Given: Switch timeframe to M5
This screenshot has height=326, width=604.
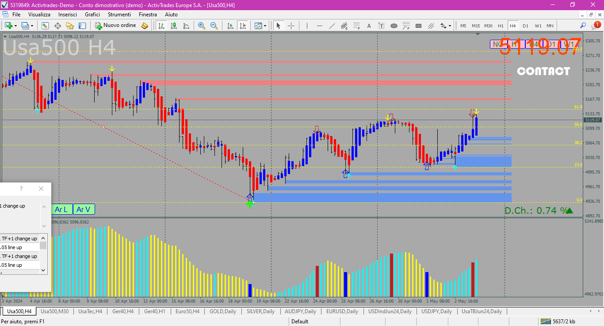Looking at the screenshot, I should 463,26.
